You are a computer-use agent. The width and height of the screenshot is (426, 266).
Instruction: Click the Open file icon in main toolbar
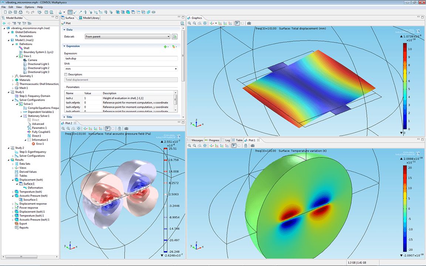click(10, 12)
